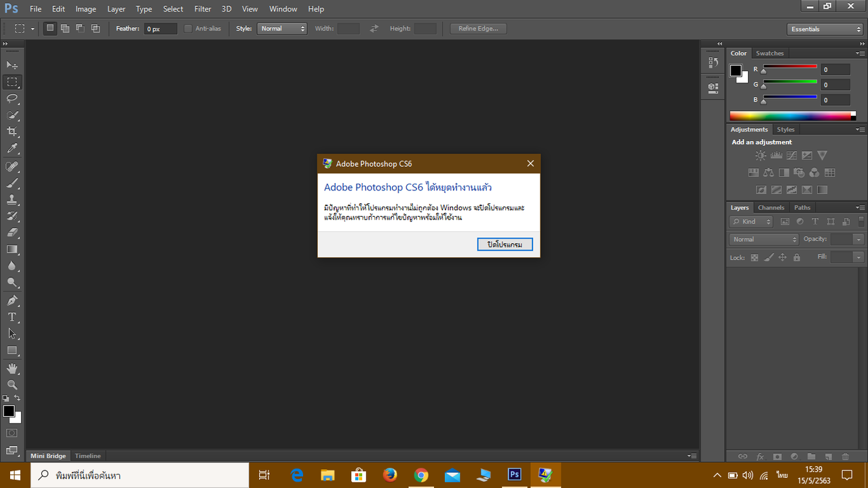Select the Lasso tool

click(x=12, y=98)
